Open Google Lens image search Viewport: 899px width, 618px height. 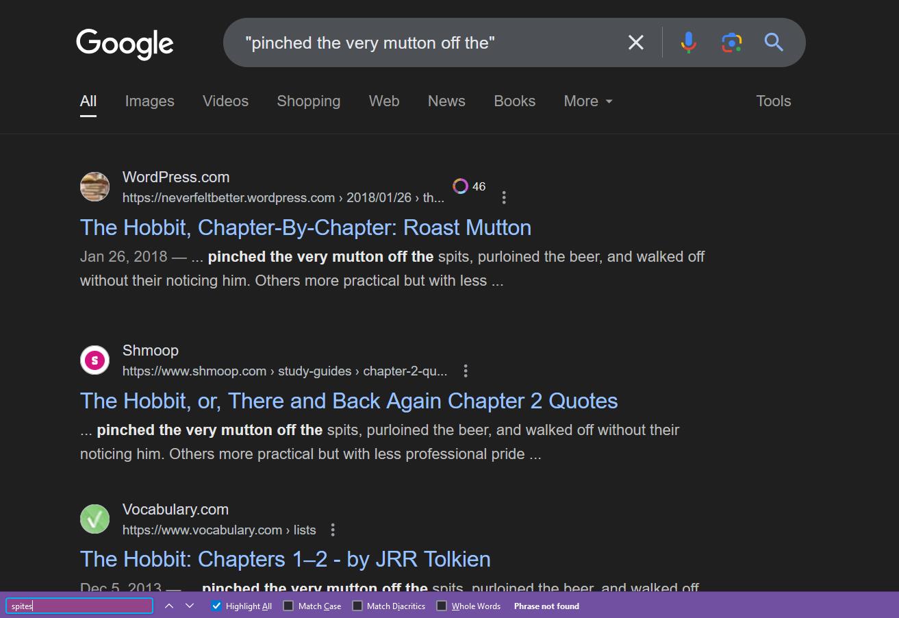tap(731, 42)
